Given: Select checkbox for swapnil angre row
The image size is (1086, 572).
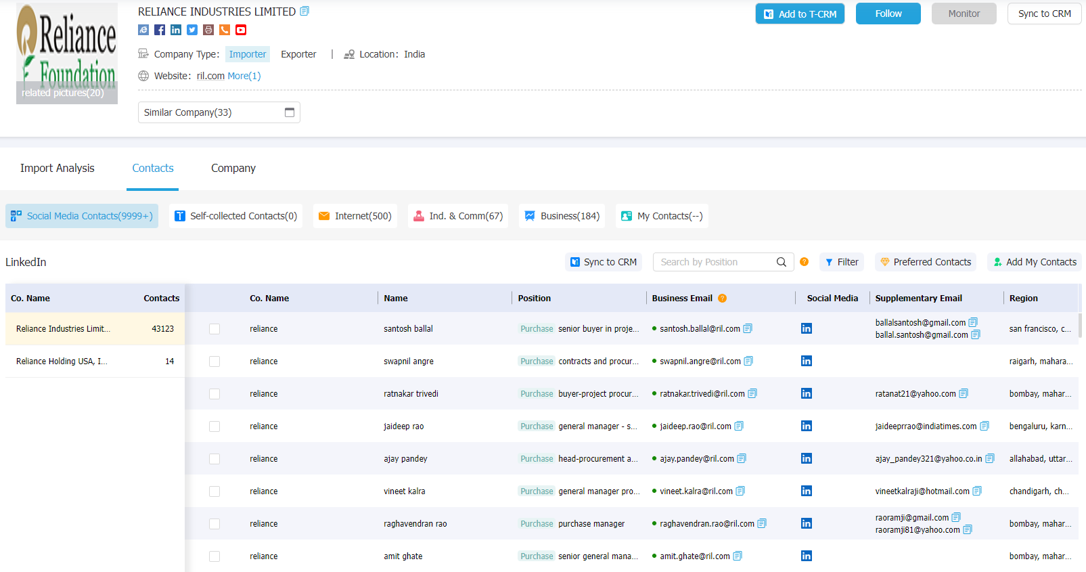Looking at the screenshot, I should 214,361.
